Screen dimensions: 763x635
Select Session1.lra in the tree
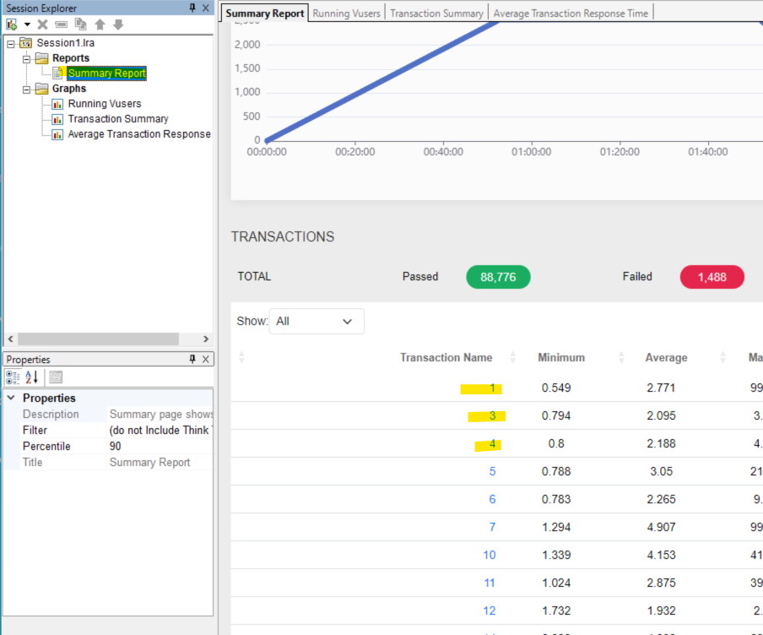coord(66,43)
